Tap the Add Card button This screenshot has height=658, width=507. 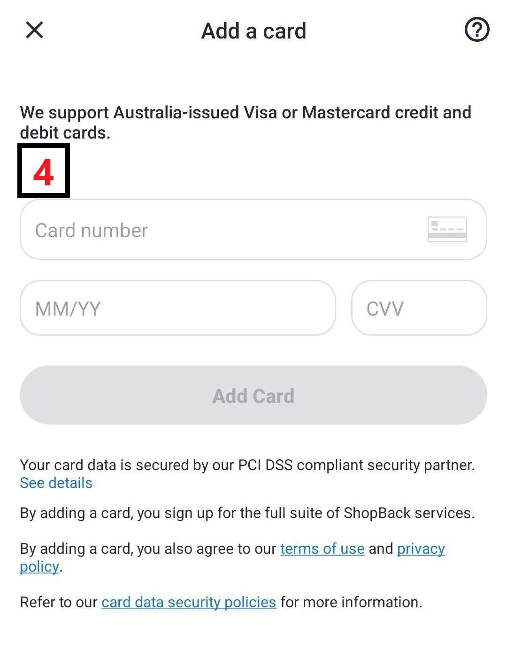(x=253, y=395)
